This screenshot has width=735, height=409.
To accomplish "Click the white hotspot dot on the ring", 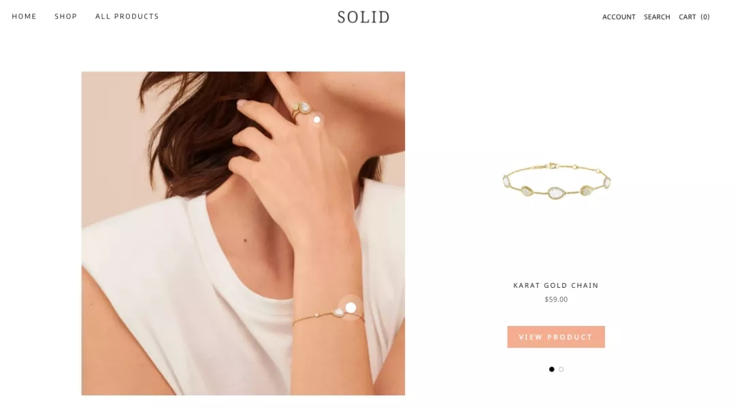I will (x=317, y=120).
